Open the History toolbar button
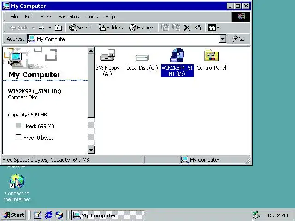Screen dimensions: 295x221 [141, 28]
